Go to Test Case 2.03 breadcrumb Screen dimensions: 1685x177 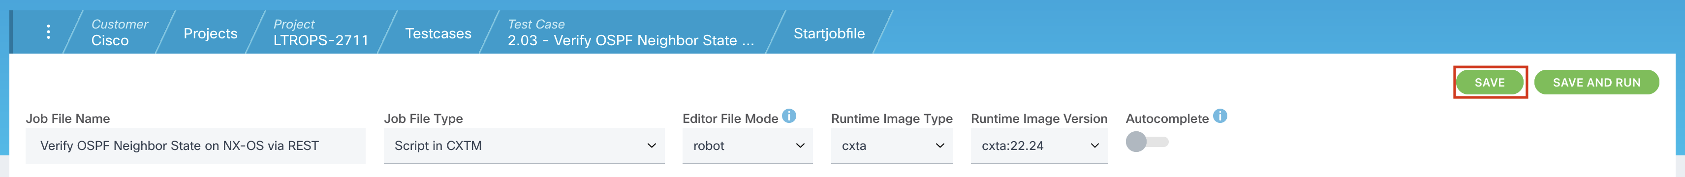(x=630, y=32)
